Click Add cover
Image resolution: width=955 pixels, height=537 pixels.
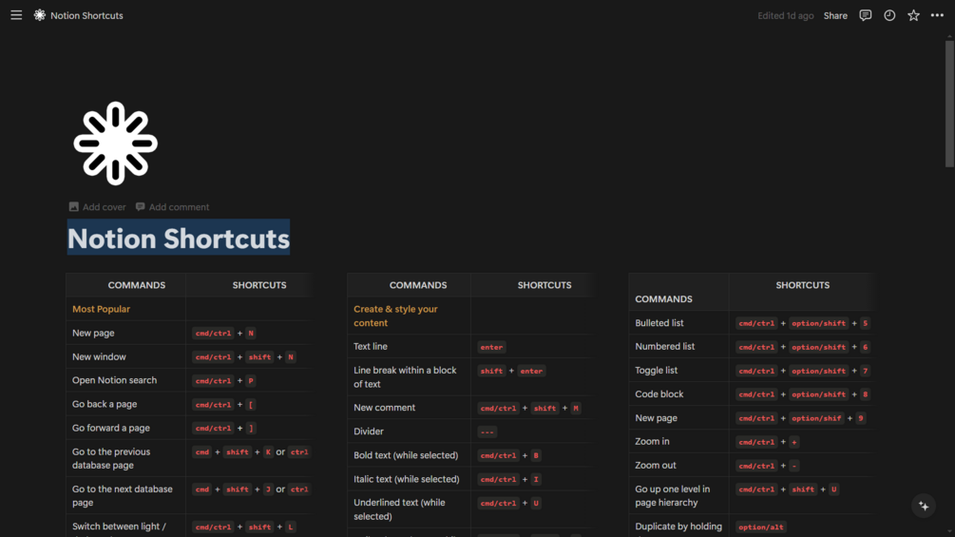98,207
